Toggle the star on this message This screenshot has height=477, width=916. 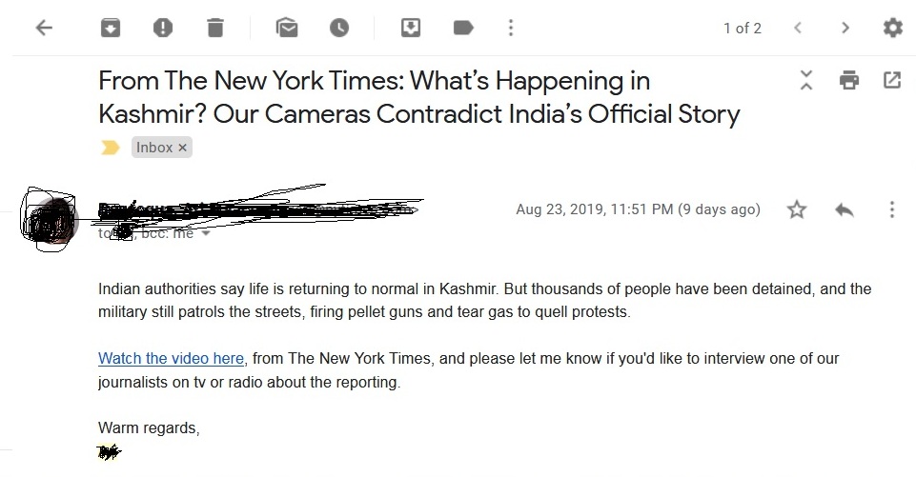(797, 209)
